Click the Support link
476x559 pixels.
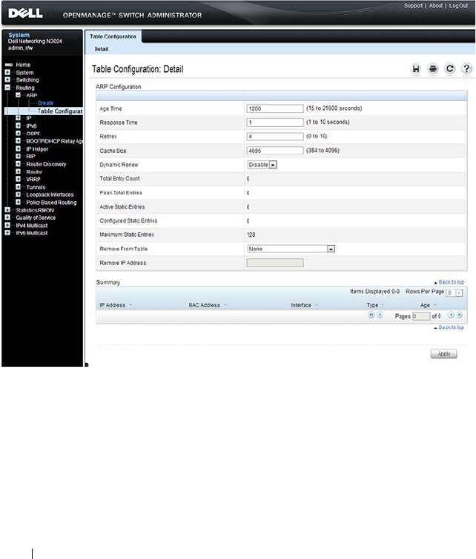413,6
